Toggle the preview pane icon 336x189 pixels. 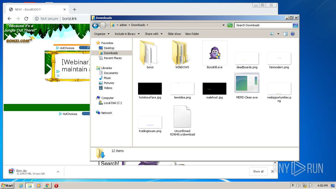285,34
